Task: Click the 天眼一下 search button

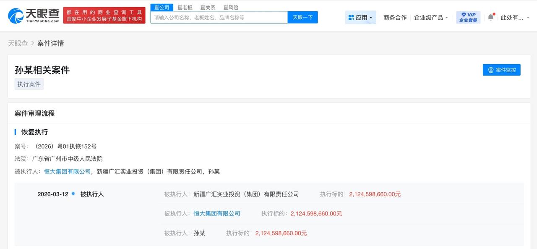Action: pos(302,17)
